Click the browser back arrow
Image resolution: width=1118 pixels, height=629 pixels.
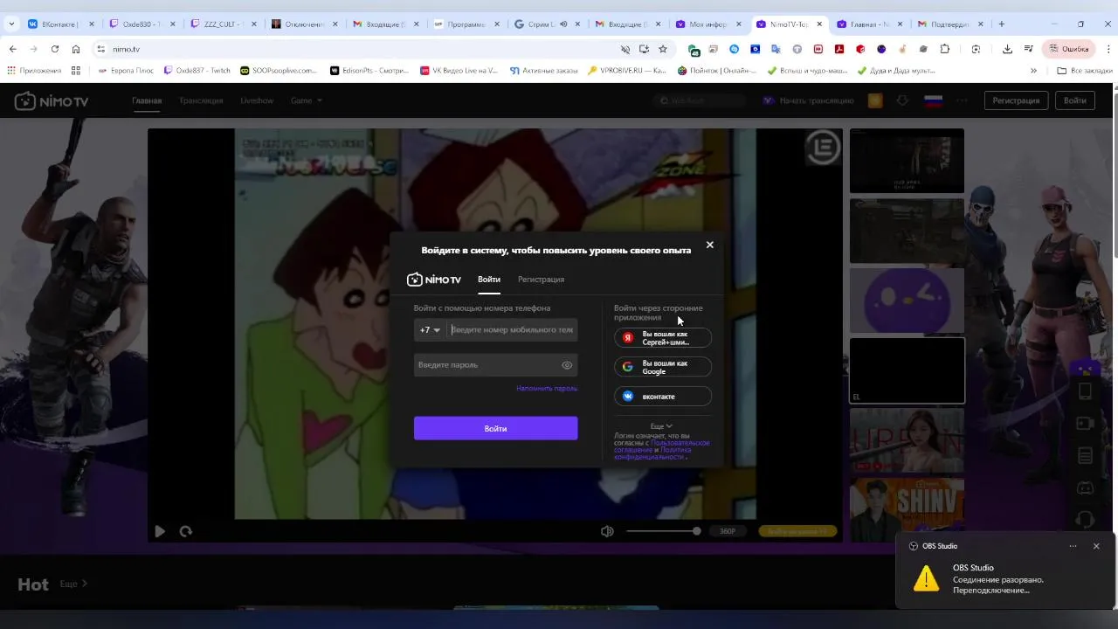click(x=12, y=49)
